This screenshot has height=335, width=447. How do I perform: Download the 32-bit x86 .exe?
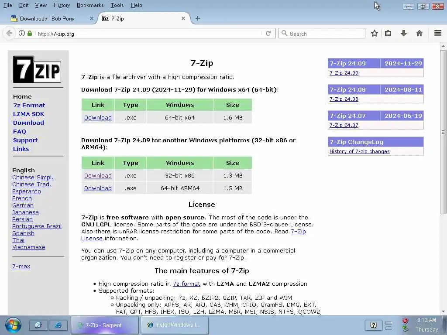point(98,175)
